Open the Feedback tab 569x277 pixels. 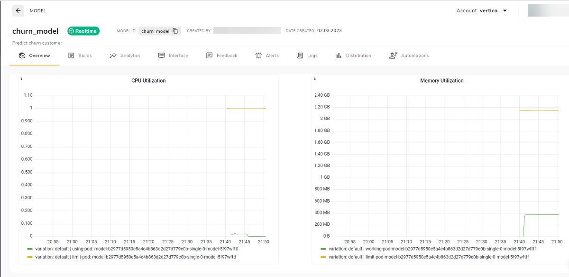[221, 55]
